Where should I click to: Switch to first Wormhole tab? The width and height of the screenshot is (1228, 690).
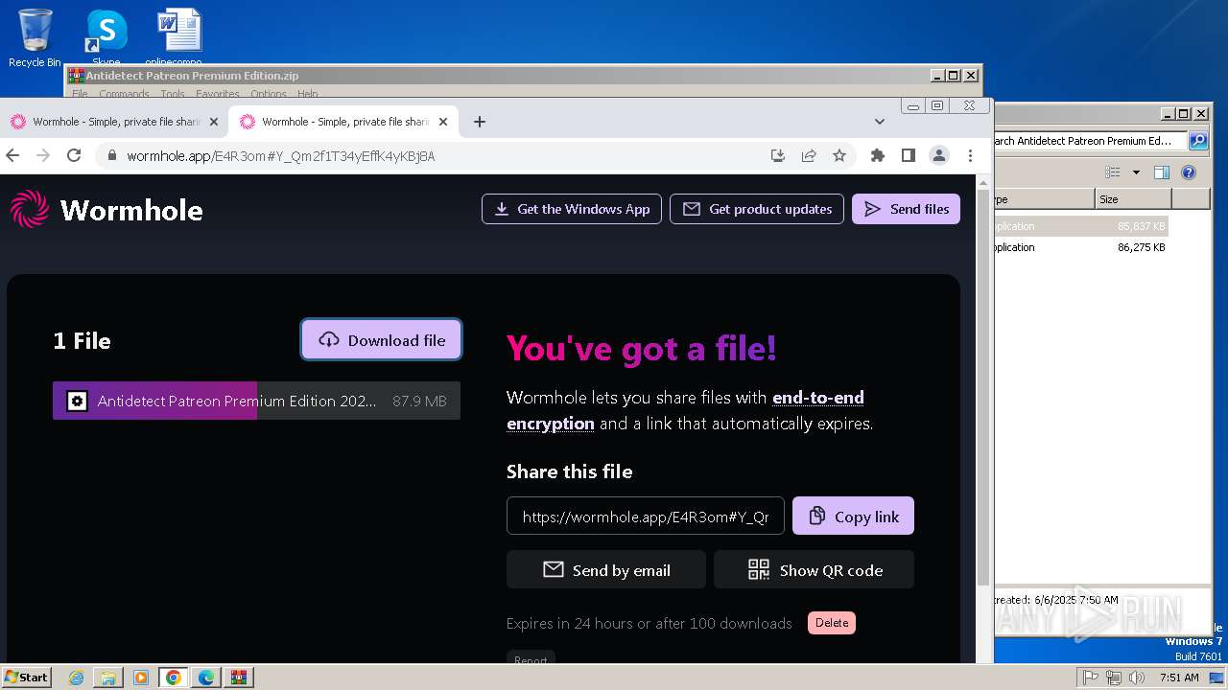pyautogui.click(x=114, y=122)
